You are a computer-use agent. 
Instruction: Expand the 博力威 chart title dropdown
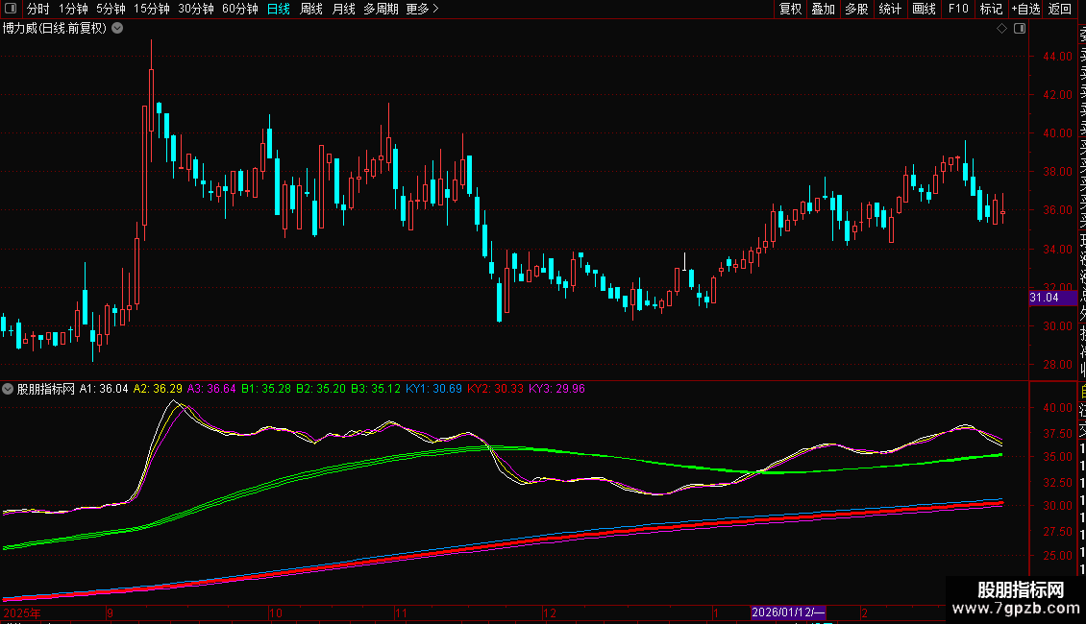click(x=117, y=28)
